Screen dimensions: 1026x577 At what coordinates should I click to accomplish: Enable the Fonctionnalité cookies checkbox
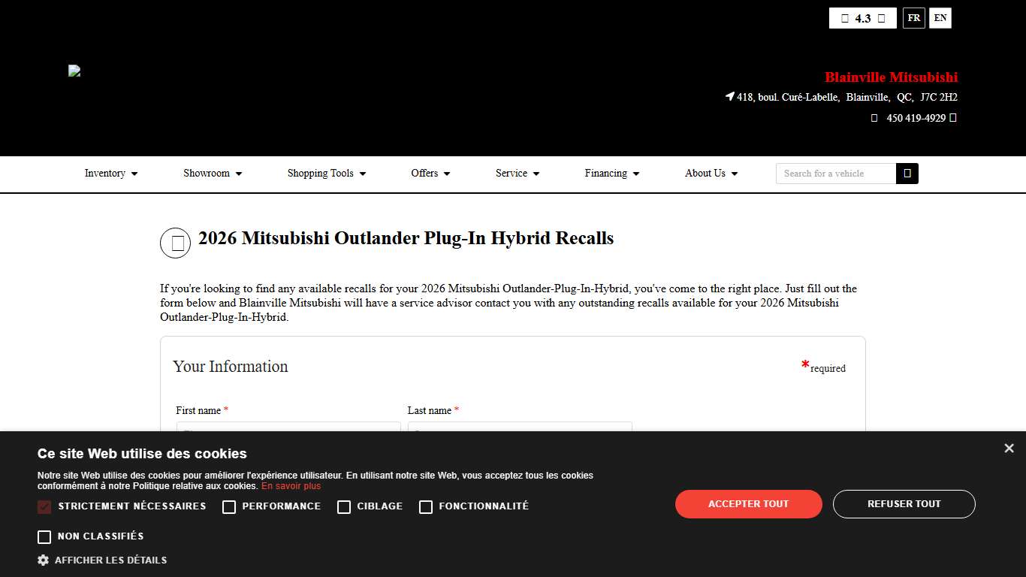click(426, 507)
